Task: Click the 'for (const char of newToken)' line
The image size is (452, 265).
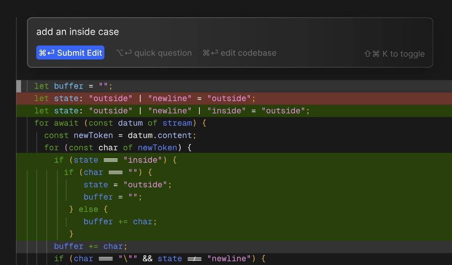Action: tap(118, 148)
